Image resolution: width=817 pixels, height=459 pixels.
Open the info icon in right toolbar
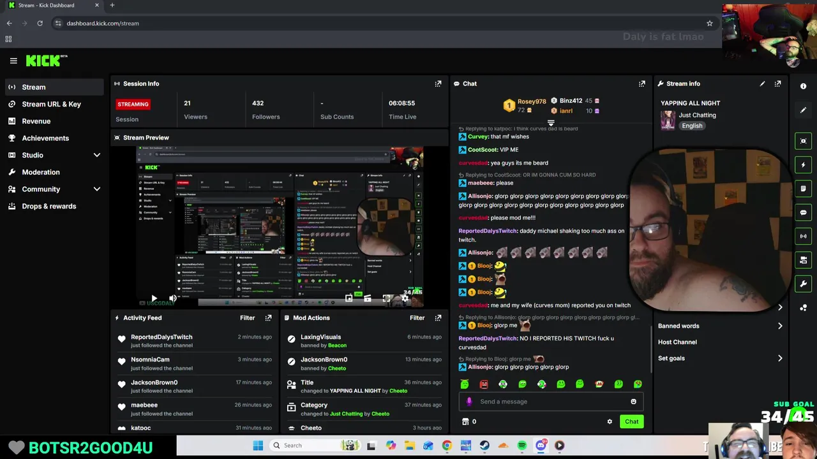(x=803, y=86)
